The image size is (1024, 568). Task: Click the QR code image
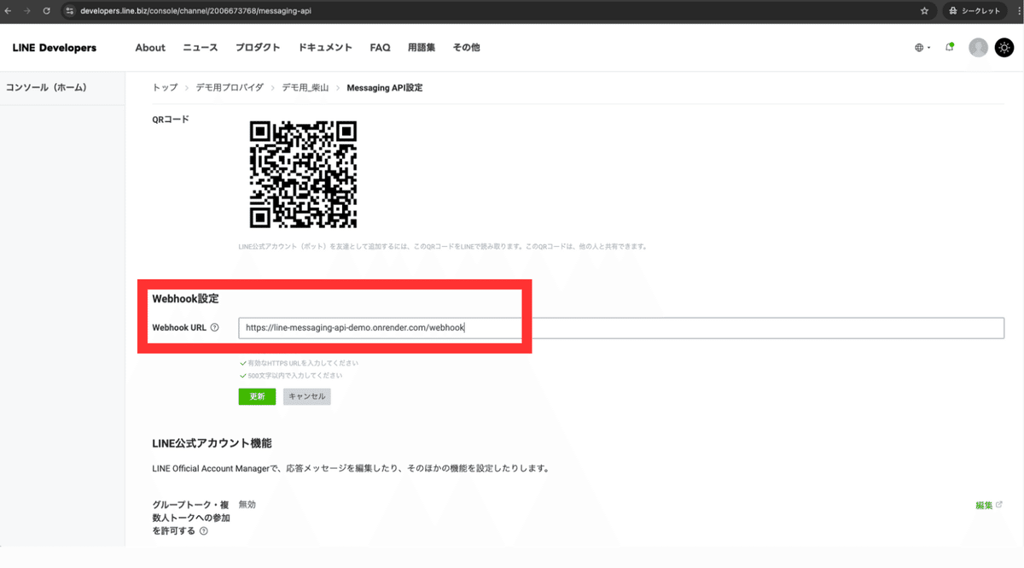[x=303, y=174]
